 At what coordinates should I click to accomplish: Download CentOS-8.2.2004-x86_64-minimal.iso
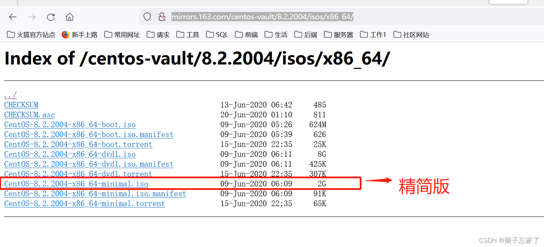pos(76,184)
